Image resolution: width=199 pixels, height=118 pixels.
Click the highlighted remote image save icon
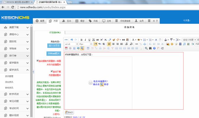tap(82, 48)
